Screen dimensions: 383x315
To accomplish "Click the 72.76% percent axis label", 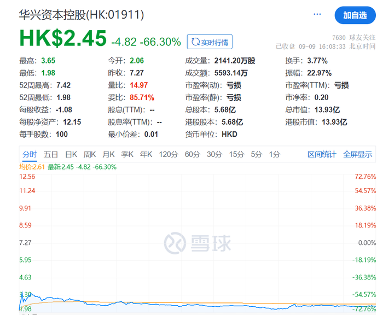I will (365, 177).
